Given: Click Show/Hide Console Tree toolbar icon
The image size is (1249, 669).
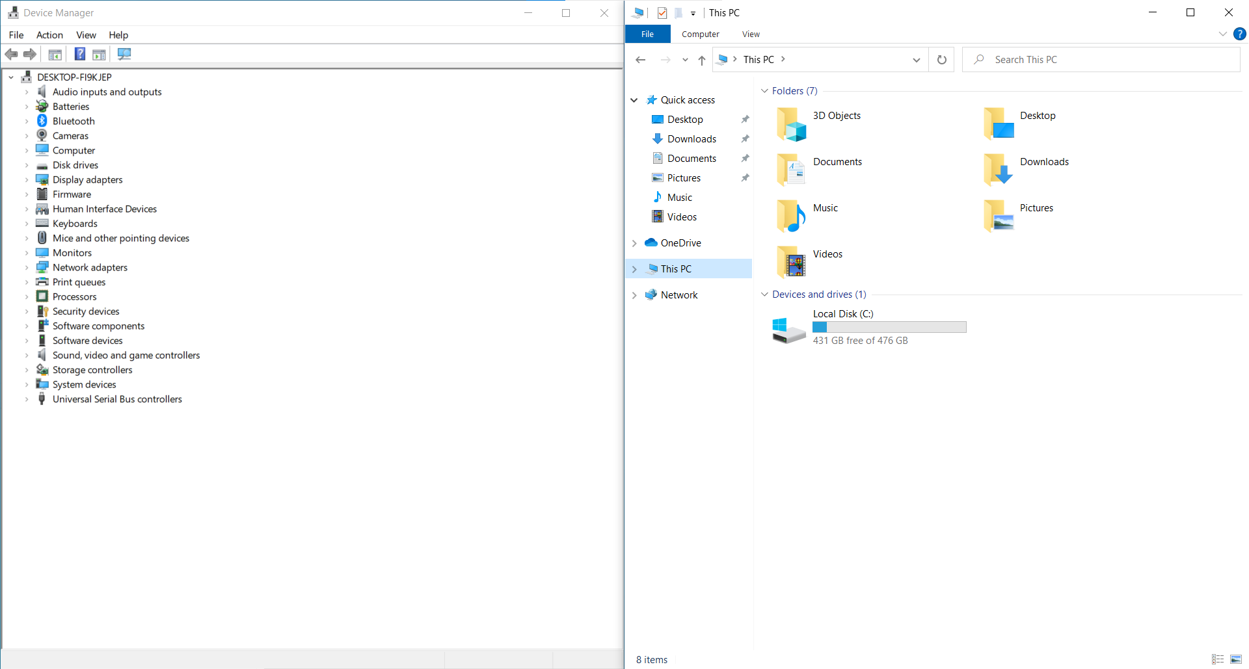Looking at the screenshot, I should (x=55, y=54).
